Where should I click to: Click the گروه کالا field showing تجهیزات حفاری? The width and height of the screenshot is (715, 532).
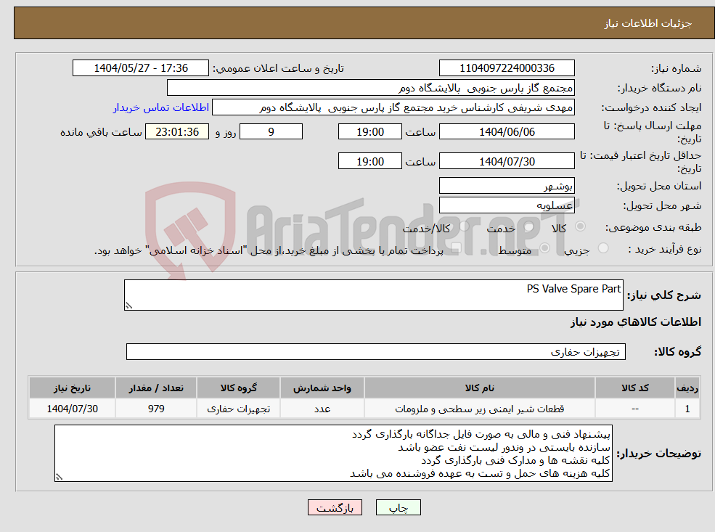[375, 351]
